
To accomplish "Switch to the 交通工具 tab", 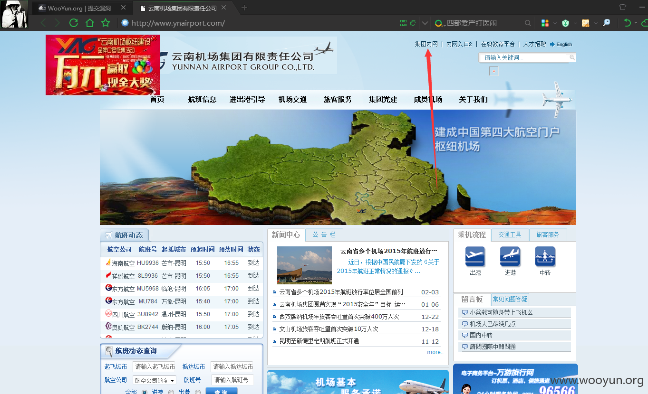I will tap(510, 235).
